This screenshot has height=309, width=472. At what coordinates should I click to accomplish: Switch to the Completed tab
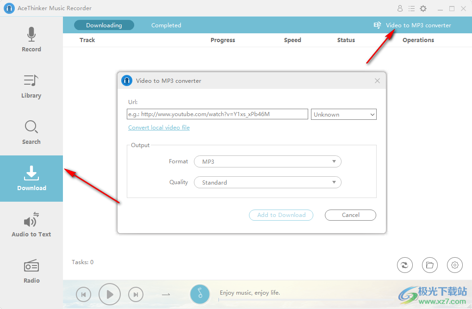point(166,25)
